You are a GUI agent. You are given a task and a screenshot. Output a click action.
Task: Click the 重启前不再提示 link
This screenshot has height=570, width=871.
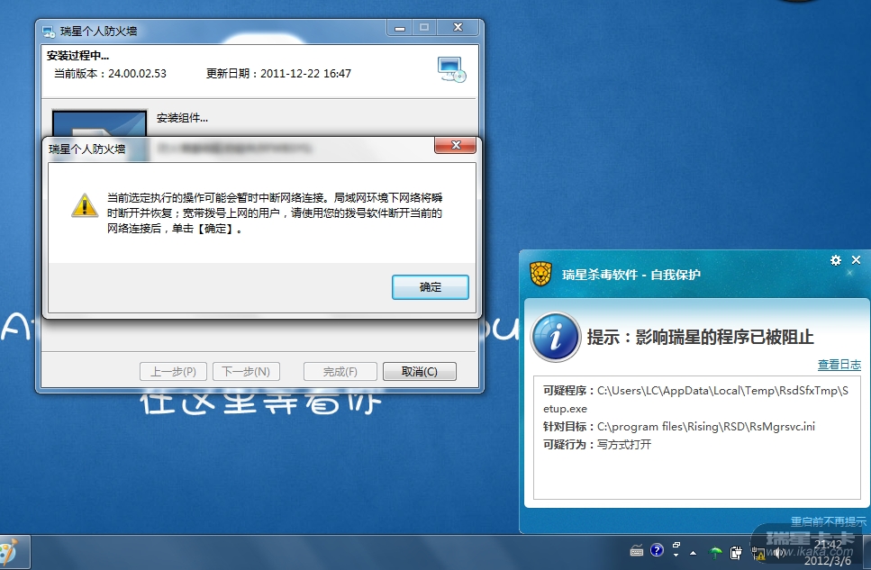829,521
